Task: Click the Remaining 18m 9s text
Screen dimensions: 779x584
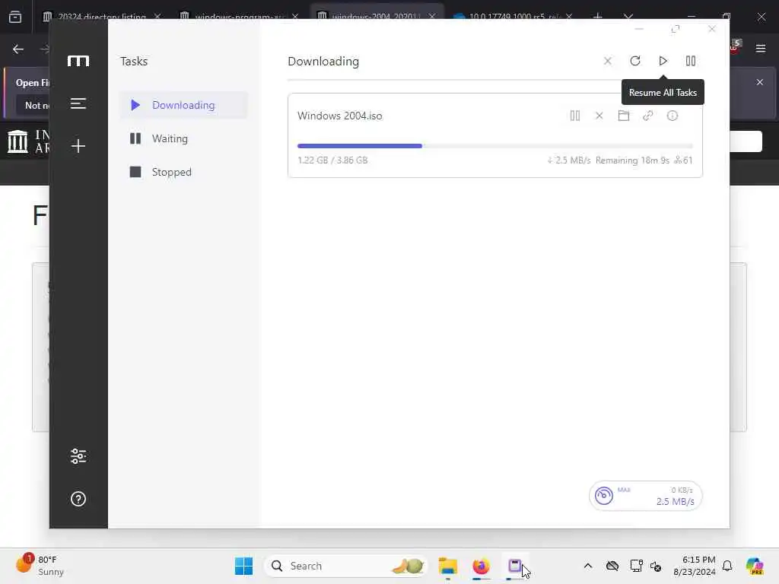Action: [x=632, y=160]
